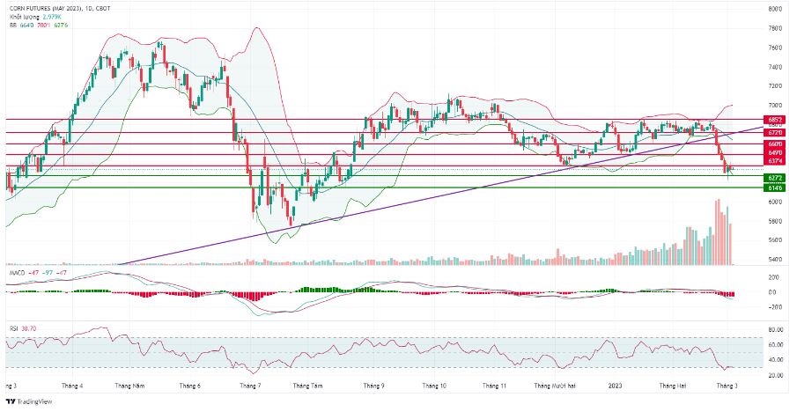The image size is (797, 412).
Task: Click the Tháng Tám time axis label
Action: coord(307,386)
